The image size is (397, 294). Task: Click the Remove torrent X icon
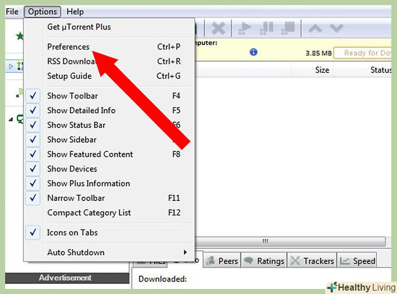pos(218,28)
